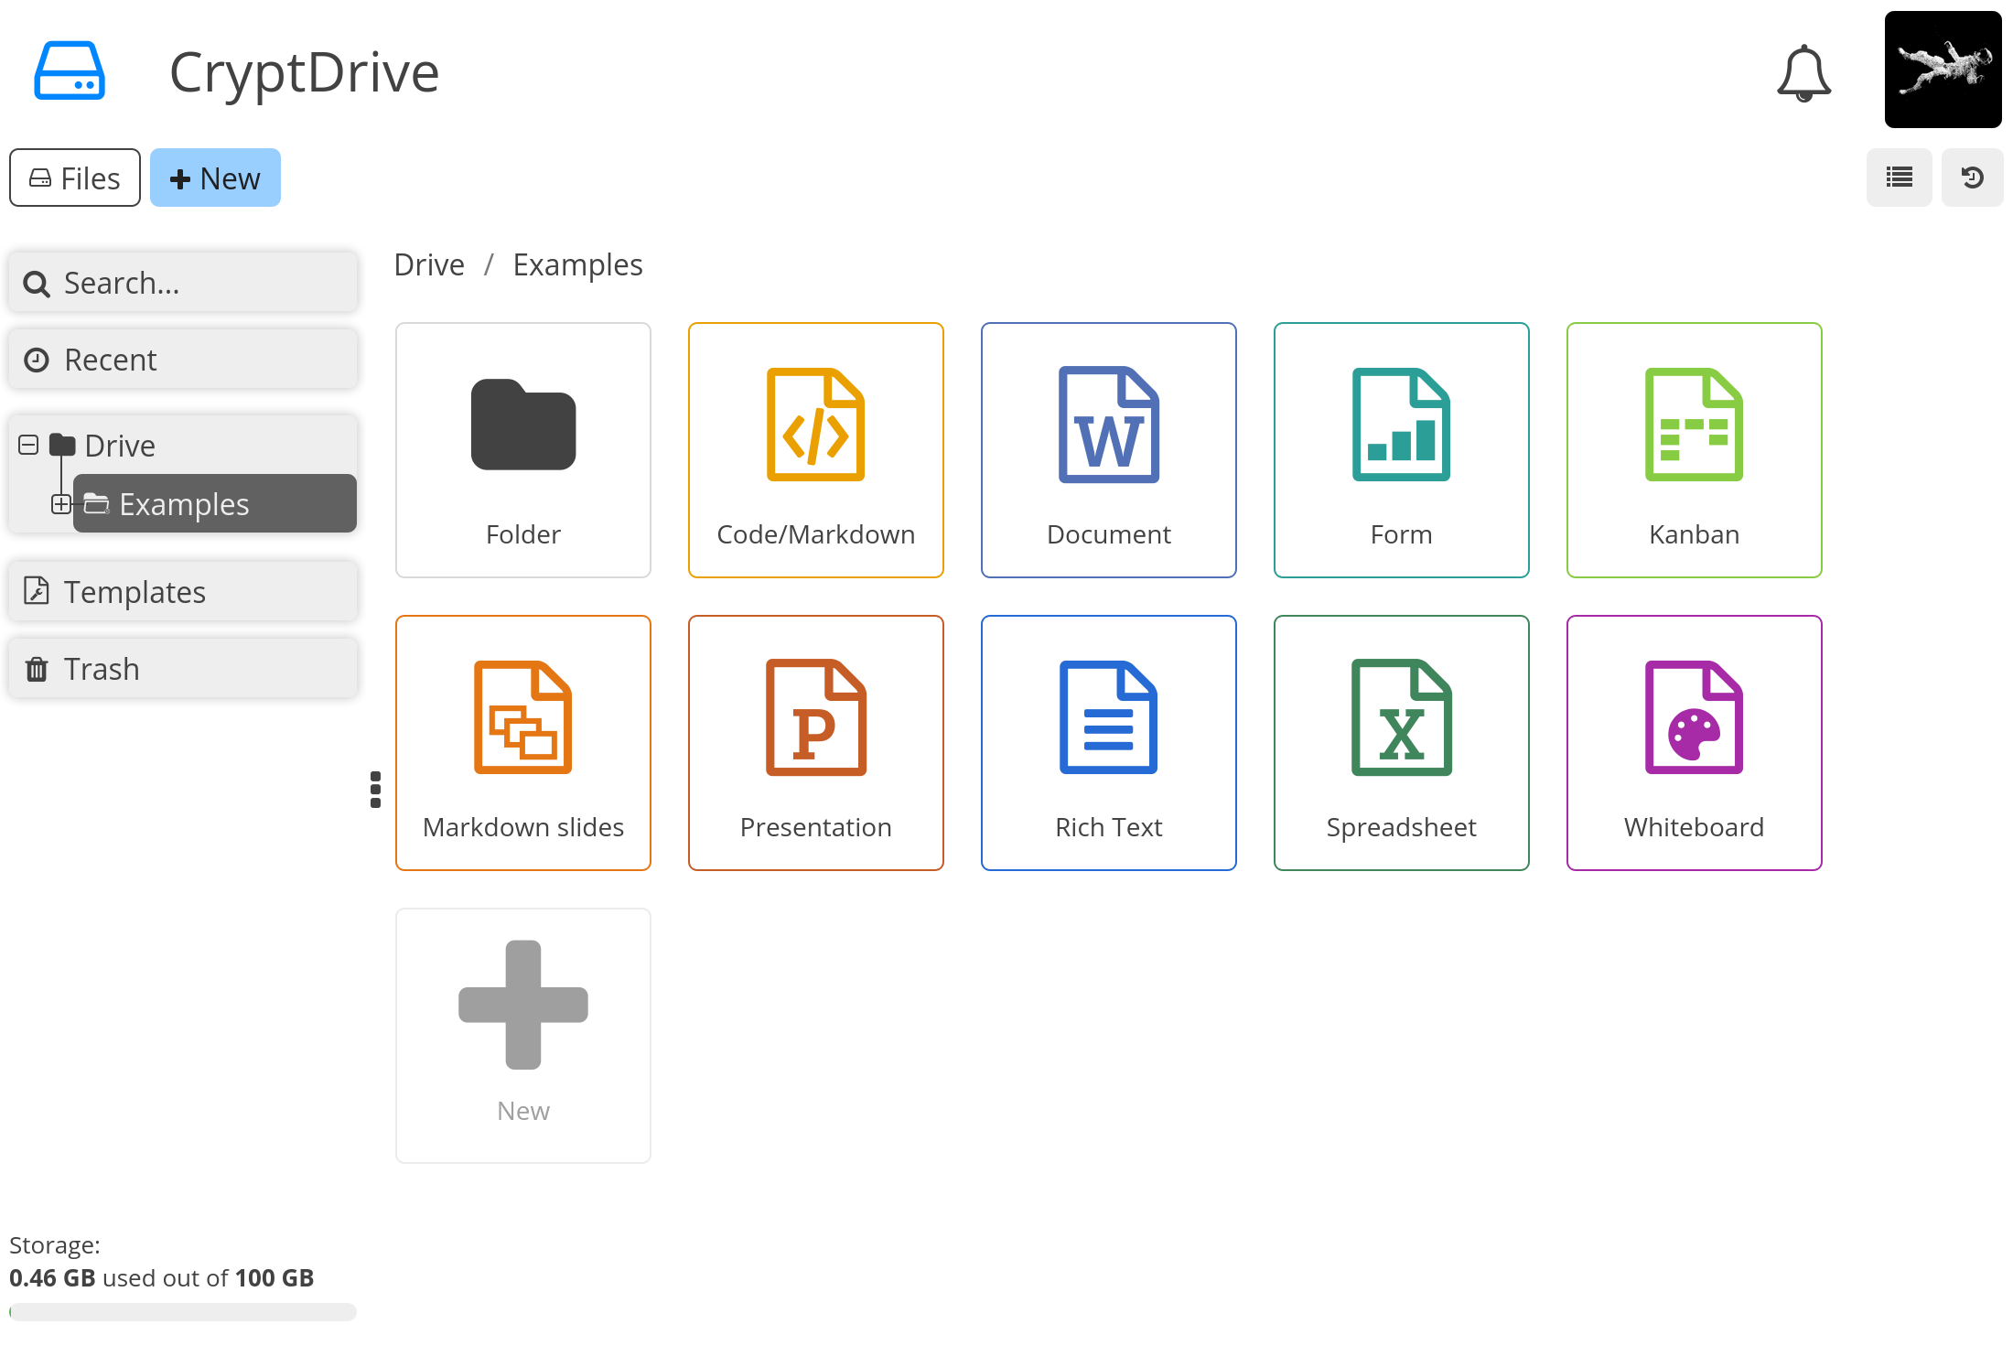Open the Templates section
This screenshot has width=2013, height=1367.
pos(183,590)
